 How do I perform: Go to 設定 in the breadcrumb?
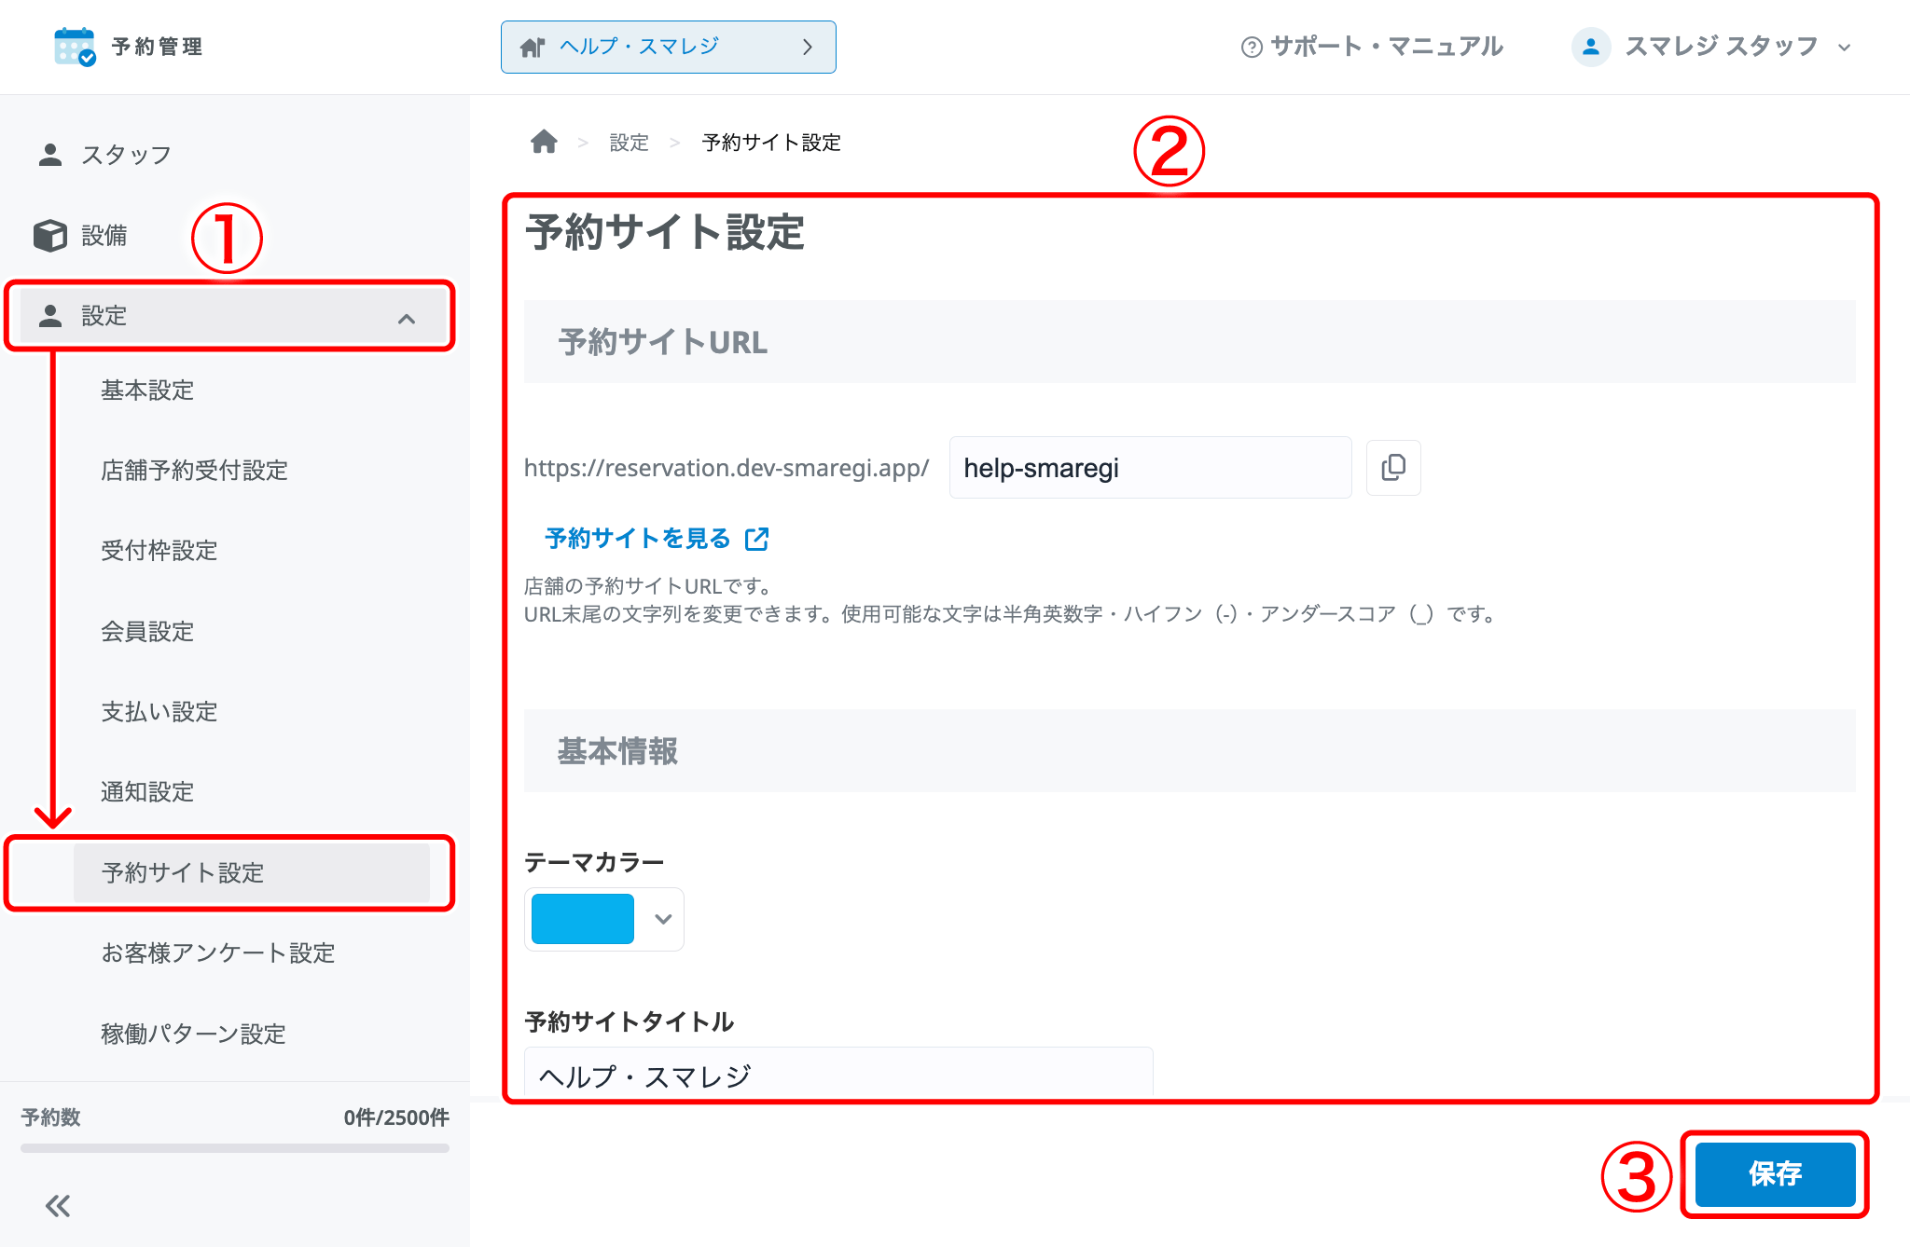coord(629,143)
